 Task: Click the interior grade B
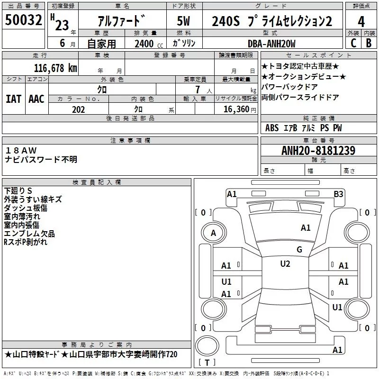point(369,43)
